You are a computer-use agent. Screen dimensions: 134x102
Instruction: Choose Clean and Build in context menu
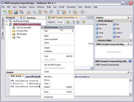point(58,39)
